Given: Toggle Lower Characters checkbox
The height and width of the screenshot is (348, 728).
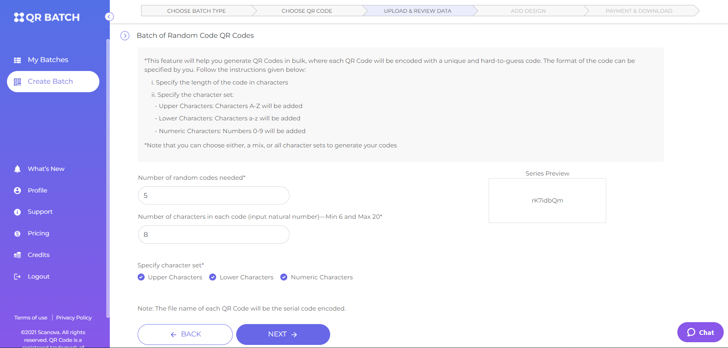Looking at the screenshot, I should tap(213, 277).
